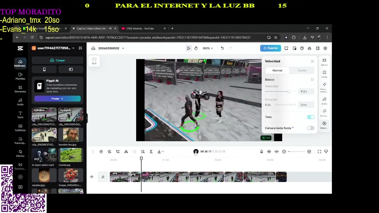Open the sort media list icon
Viewport: 379px width, 213px height.
[x=80, y=48]
